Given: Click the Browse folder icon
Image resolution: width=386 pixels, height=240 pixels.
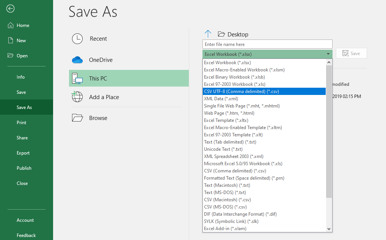Looking at the screenshot, I should pyautogui.click(x=77, y=118).
